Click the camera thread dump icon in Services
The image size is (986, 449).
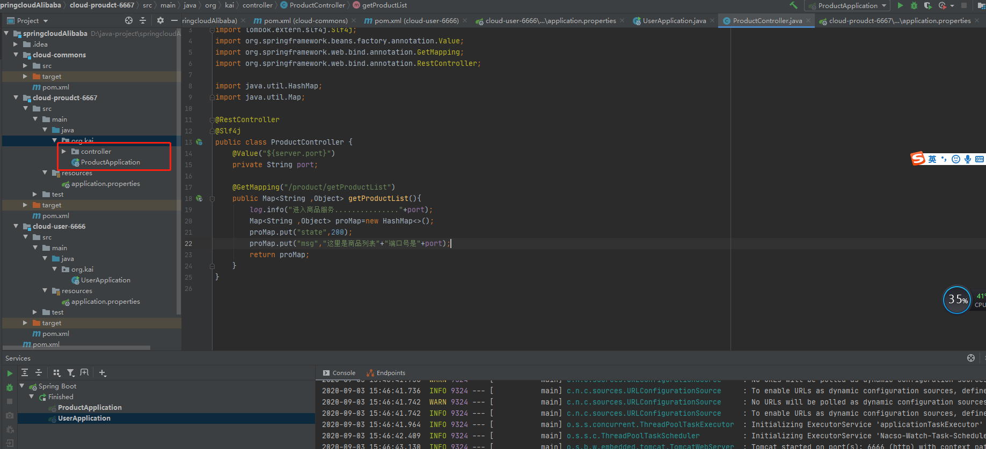pyautogui.click(x=10, y=415)
